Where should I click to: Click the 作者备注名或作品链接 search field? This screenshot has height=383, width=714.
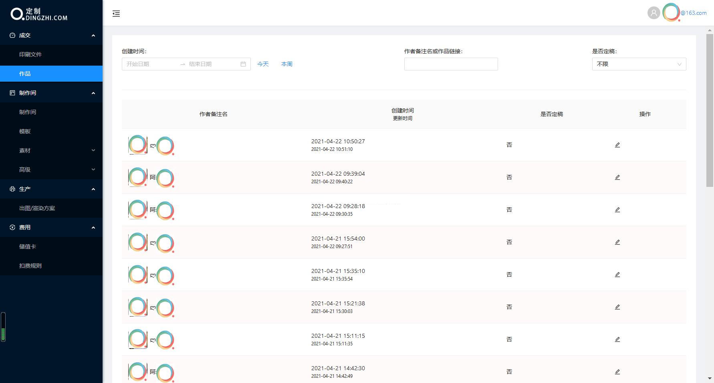click(451, 64)
